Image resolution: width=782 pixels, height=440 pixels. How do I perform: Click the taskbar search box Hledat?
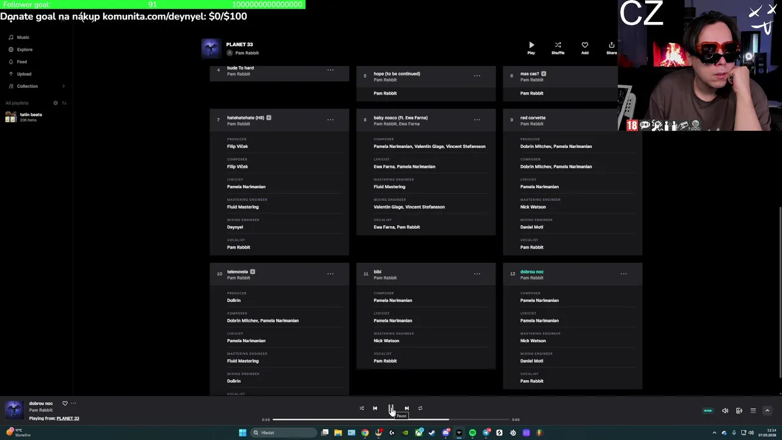(283, 433)
